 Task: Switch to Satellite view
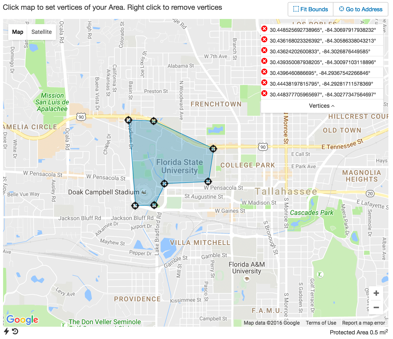click(x=42, y=32)
